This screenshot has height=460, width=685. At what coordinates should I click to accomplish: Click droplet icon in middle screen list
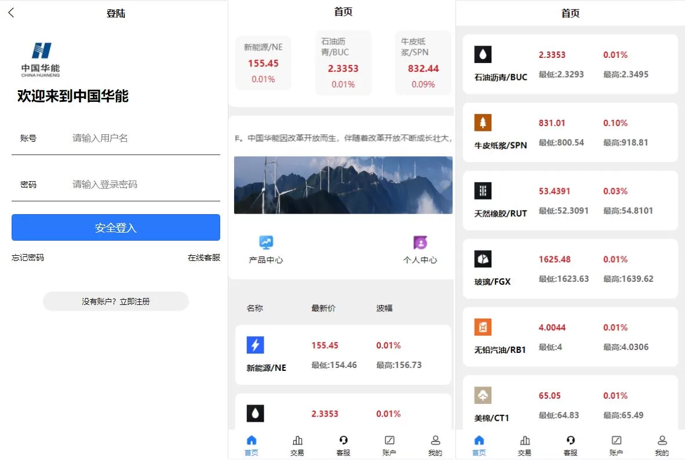(x=255, y=413)
